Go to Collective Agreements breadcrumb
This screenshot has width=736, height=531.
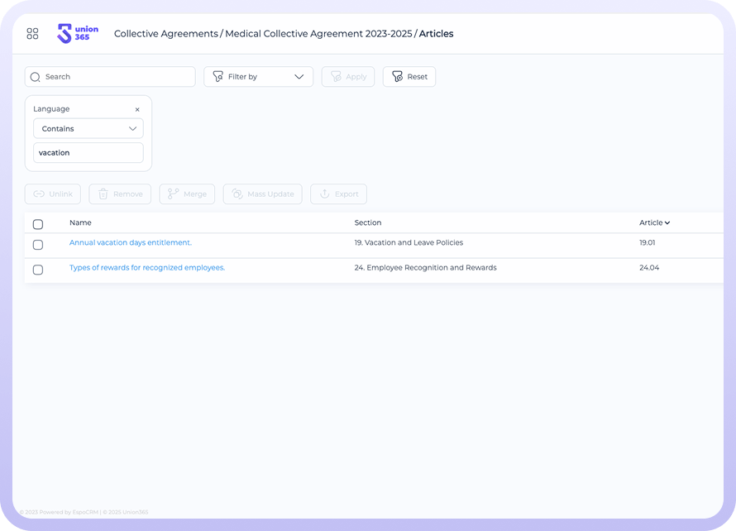[165, 34]
